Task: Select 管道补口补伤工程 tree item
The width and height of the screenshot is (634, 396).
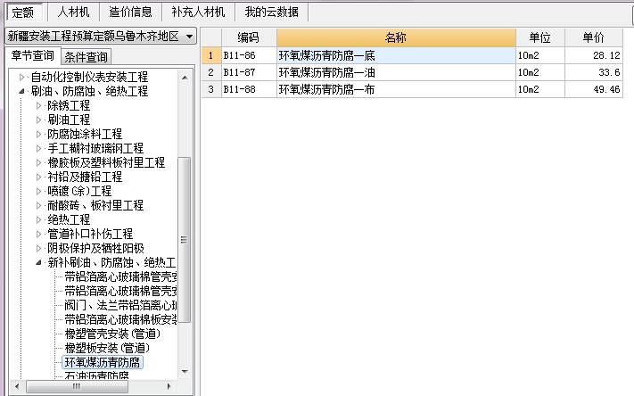Action: pyautogui.click(x=90, y=234)
